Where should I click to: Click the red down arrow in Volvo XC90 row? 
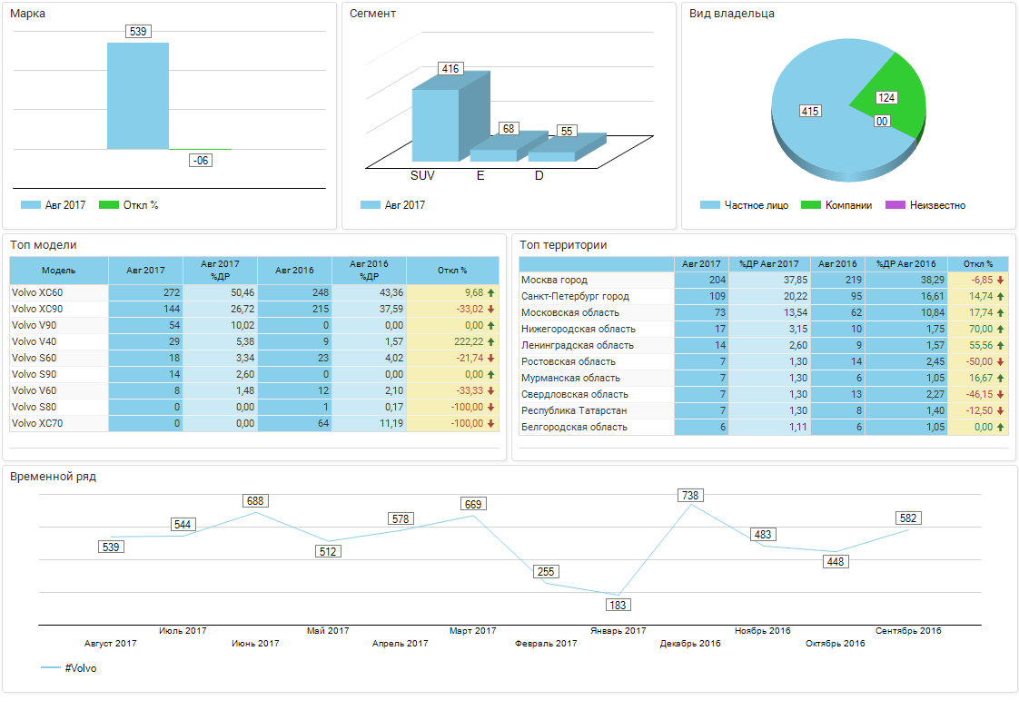pos(490,310)
